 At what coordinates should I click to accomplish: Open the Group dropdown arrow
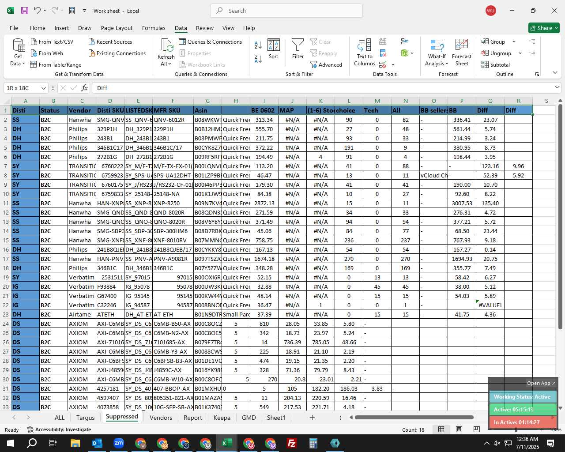(x=514, y=41)
